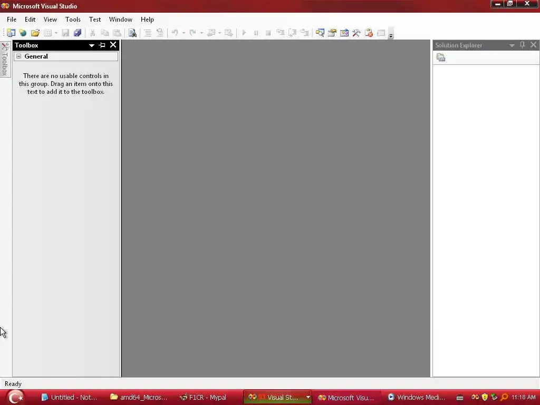The image size is (540, 405).
Task: Switch to F1CR - Mypal taskbar button
Action: [x=203, y=398]
